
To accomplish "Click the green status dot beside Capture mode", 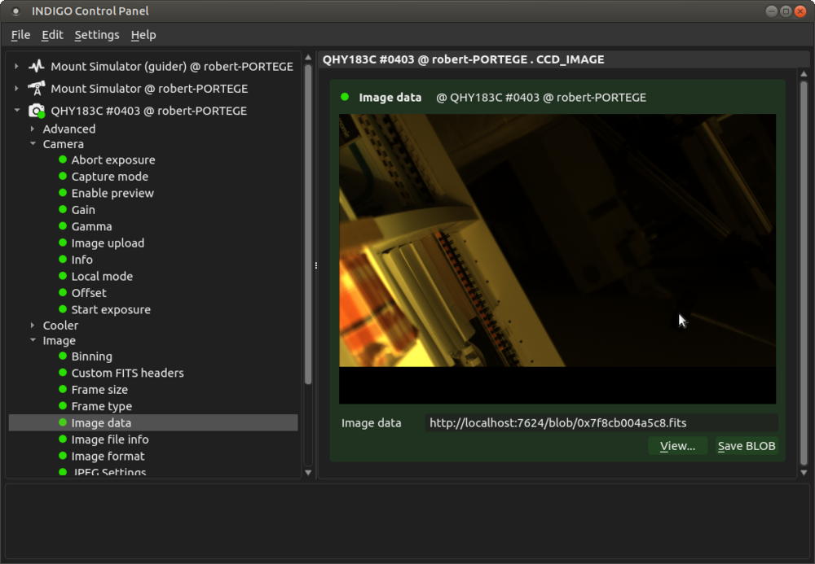I will click(x=63, y=176).
